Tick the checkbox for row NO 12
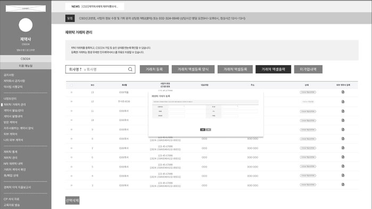The image size is (372, 209). [71, 101]
